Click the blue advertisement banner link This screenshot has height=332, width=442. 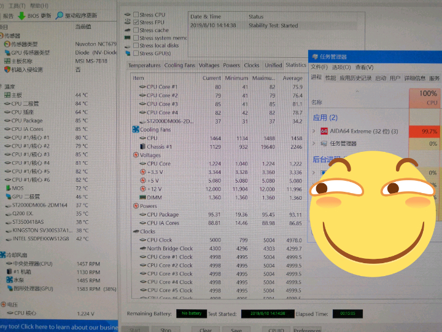(x=59, y=327)
